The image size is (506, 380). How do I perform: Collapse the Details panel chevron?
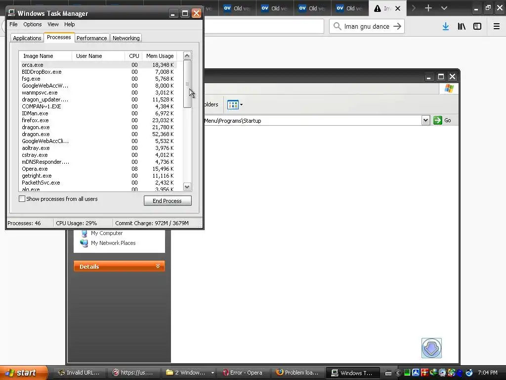(x=158, y=266)
